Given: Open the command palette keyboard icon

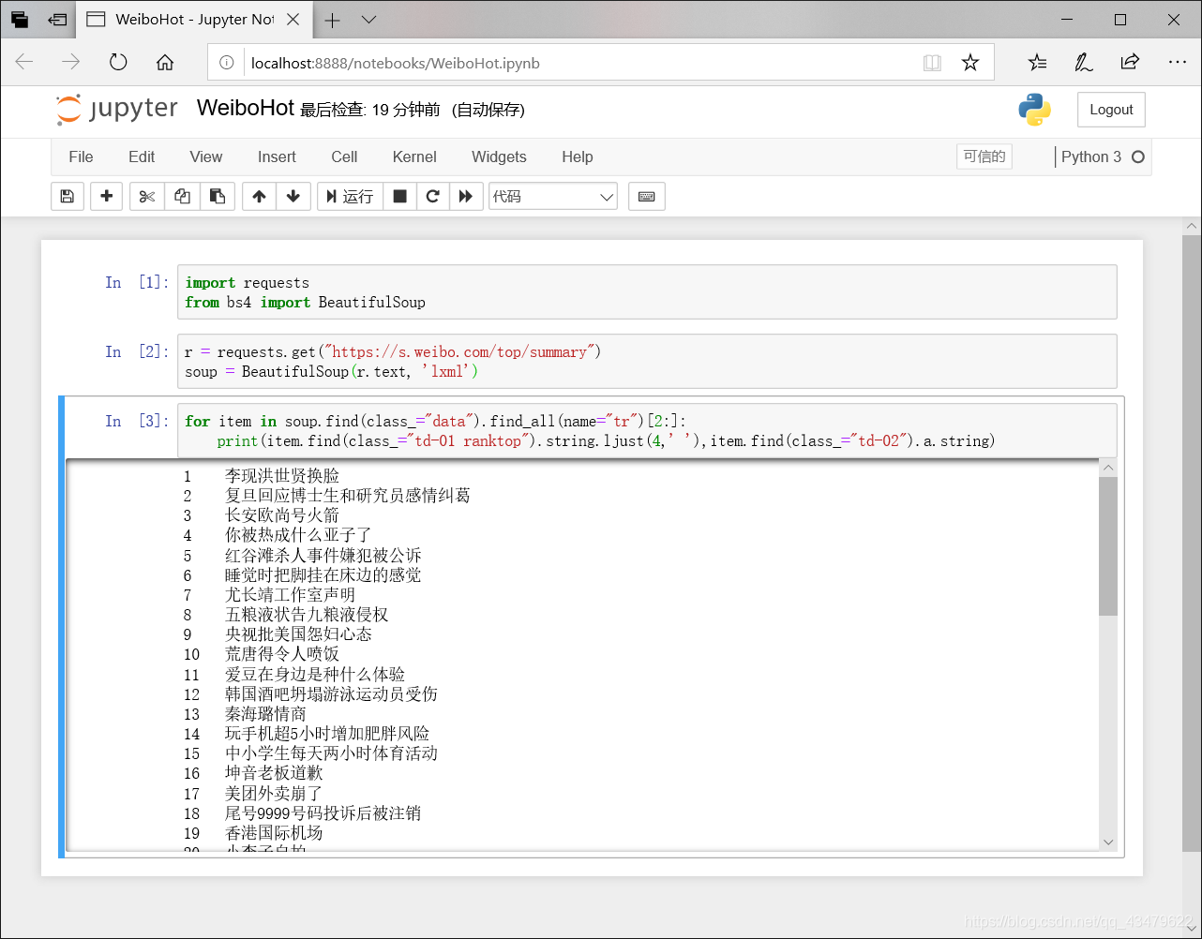Looking at the screenshot, I should [647, 196].
